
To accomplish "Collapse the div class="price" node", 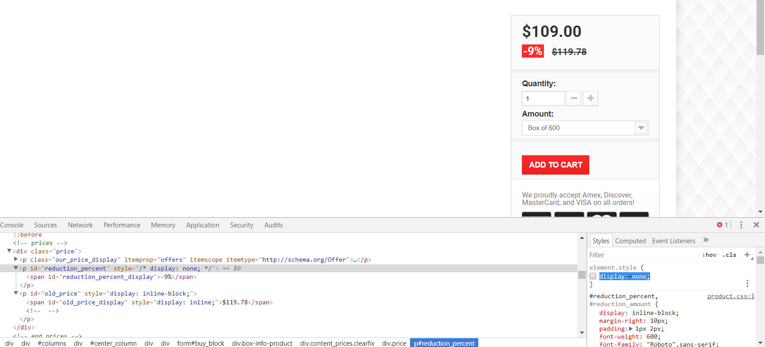I will 9,251.
